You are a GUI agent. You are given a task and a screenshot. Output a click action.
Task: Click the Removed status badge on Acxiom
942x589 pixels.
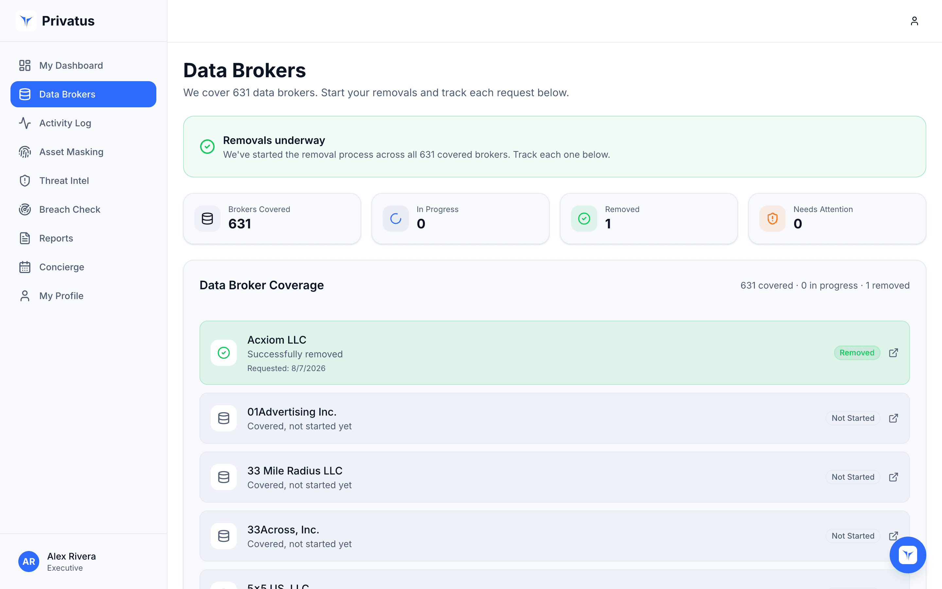857,353
